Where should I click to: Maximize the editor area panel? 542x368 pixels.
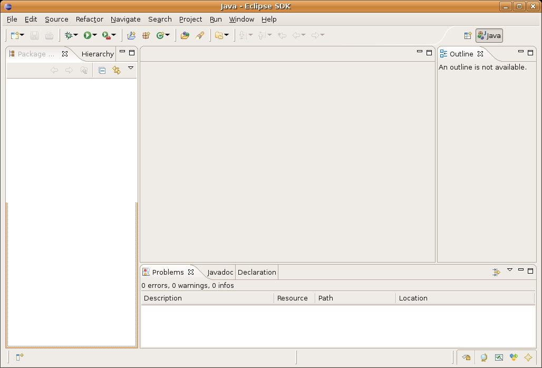pyautogui.click(x=429, y=53)
